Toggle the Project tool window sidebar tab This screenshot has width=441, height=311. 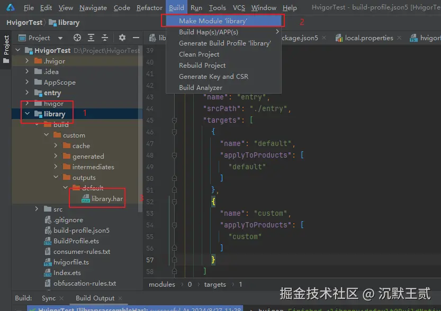click(6, 49)
